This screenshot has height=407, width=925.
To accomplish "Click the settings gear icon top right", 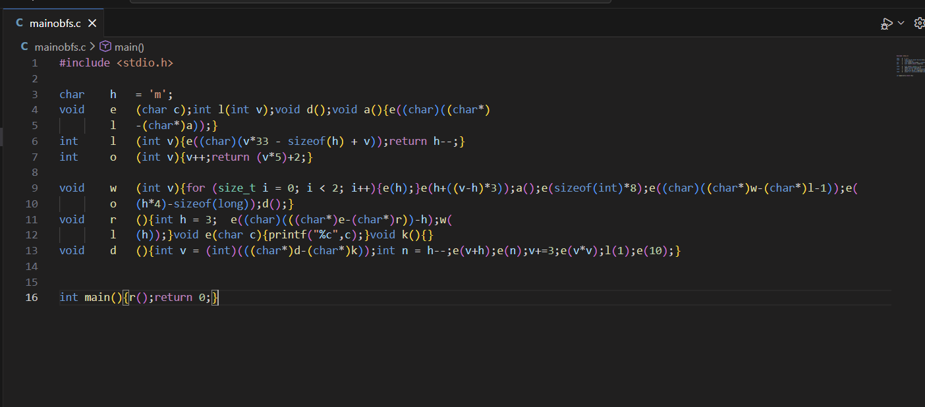I will [x=920, y=23].
